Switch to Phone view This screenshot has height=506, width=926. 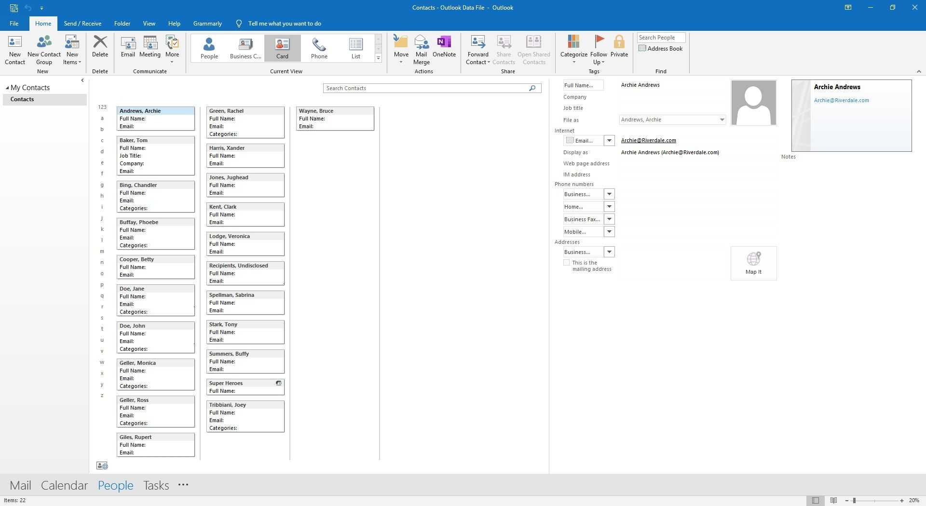[319, 48]
